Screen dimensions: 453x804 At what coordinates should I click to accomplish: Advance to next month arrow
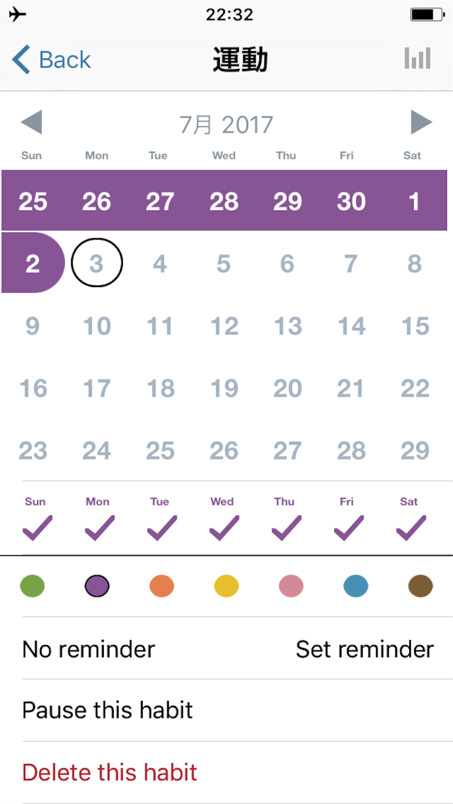pyautogui.click(x=421, y=123)
